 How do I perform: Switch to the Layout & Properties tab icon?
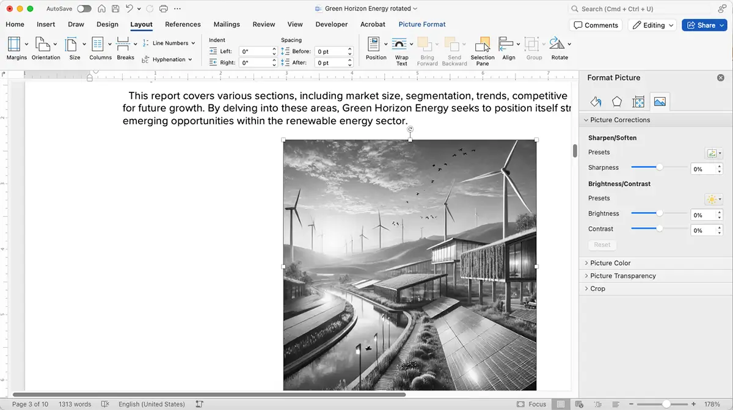click(638, 101)
